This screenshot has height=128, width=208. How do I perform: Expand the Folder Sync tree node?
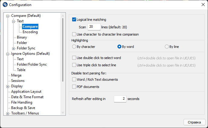point(14,48)
